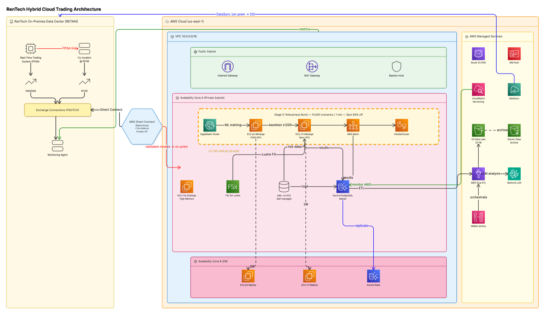Click the red 'FPGA link' edge label
This screenshot has width=545, height=318.
pyautogui.click(x=69, y=48)
